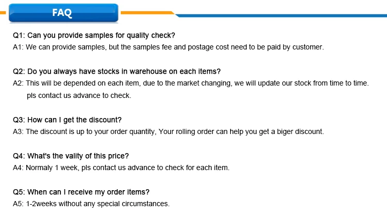The width and height of the screenshot is (387, 217).
Task: Click the orange divider line beside FAQ
Action: [x=147, y=12]
